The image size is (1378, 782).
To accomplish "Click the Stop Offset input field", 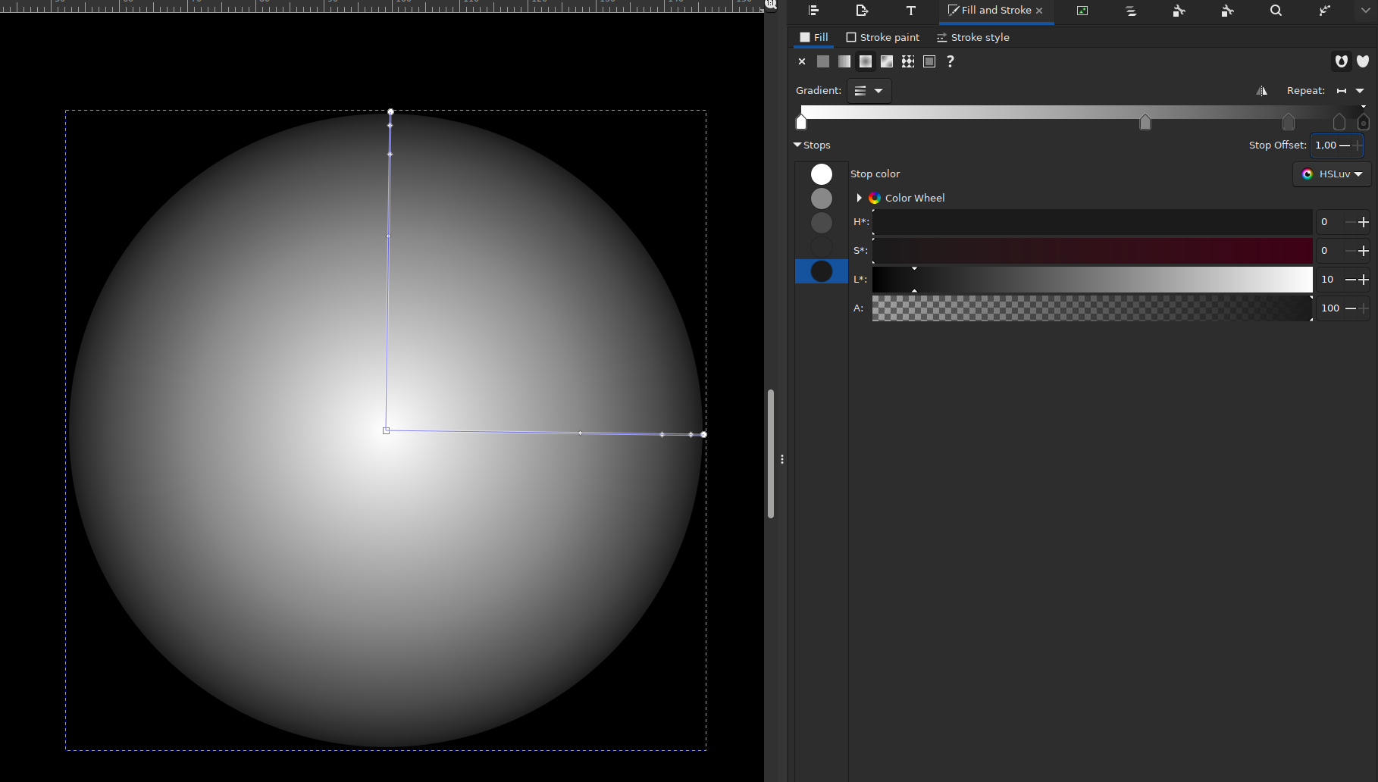I will point(1325,145).
